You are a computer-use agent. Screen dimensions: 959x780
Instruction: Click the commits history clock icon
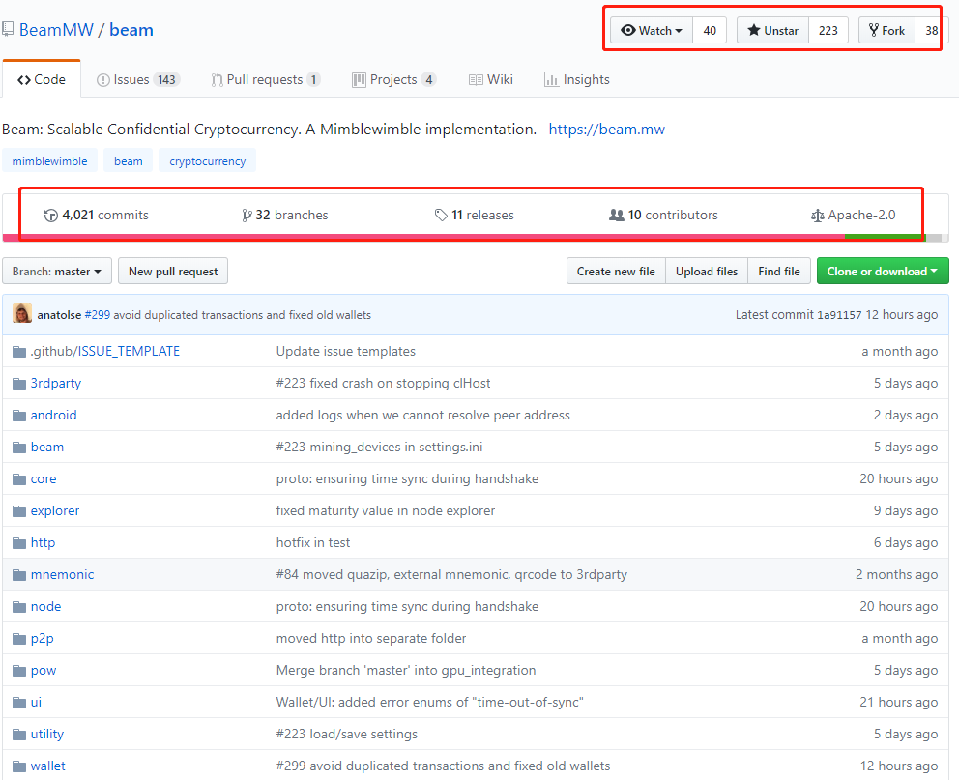click(51, 216)
